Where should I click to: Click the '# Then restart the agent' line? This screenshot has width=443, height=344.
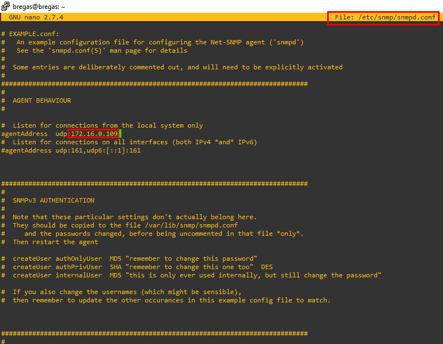50,242
